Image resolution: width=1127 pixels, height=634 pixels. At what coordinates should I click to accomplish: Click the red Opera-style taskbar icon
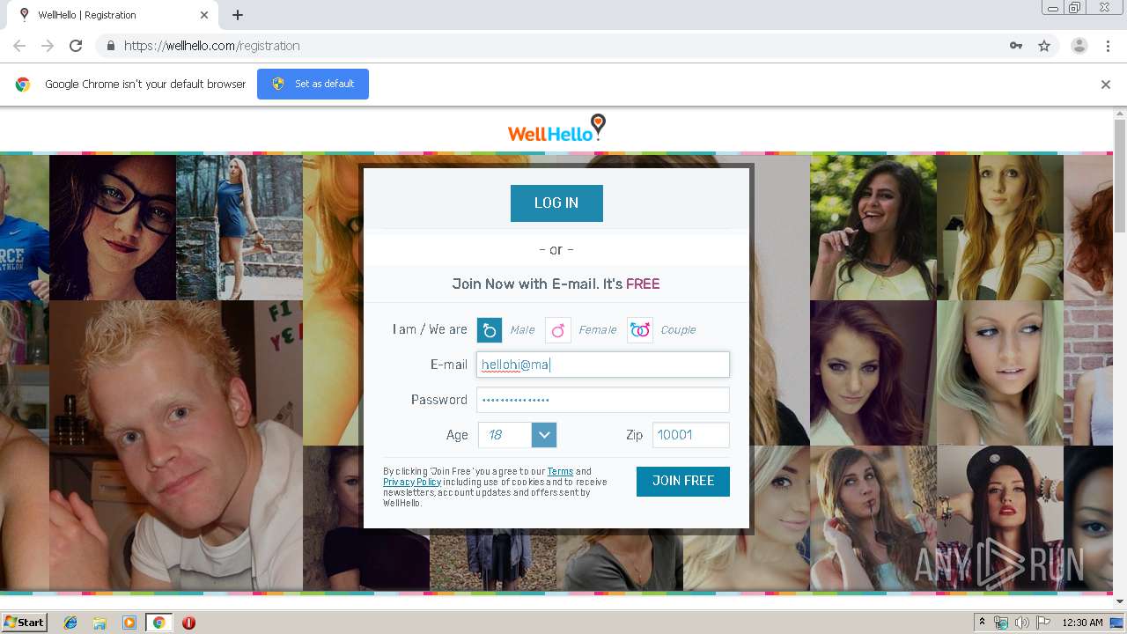point(188,623)
